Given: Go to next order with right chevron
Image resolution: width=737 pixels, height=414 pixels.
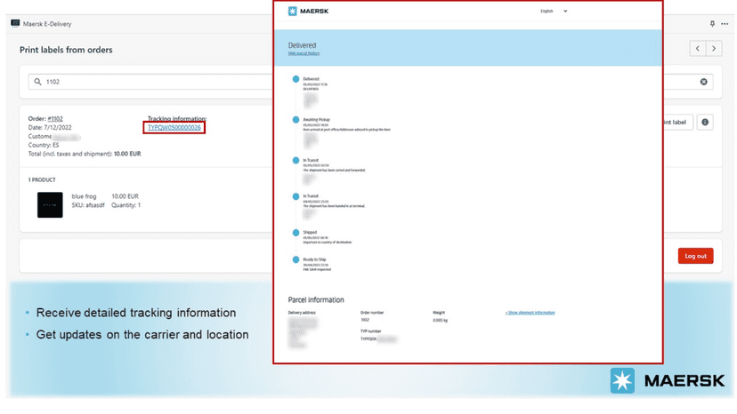Looking at the screenshot, I should (x=714, y=48).
